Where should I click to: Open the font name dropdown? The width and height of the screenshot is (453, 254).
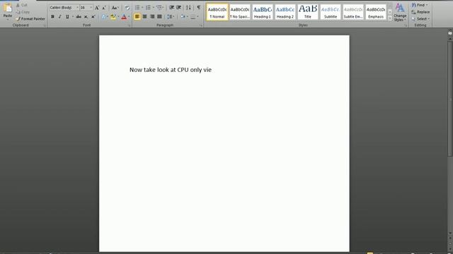77,8
